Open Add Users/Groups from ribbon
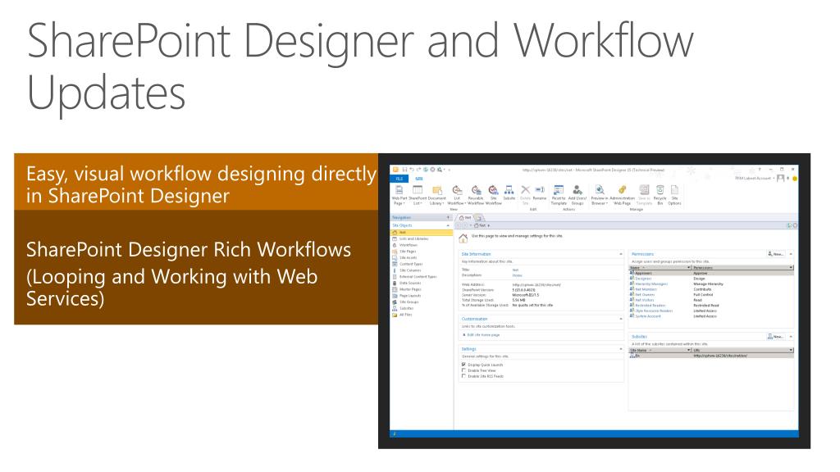The height and width of the screenshot is (472, 840). (577, 195)
